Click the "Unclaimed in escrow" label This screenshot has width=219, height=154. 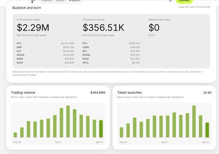(94, 20)
